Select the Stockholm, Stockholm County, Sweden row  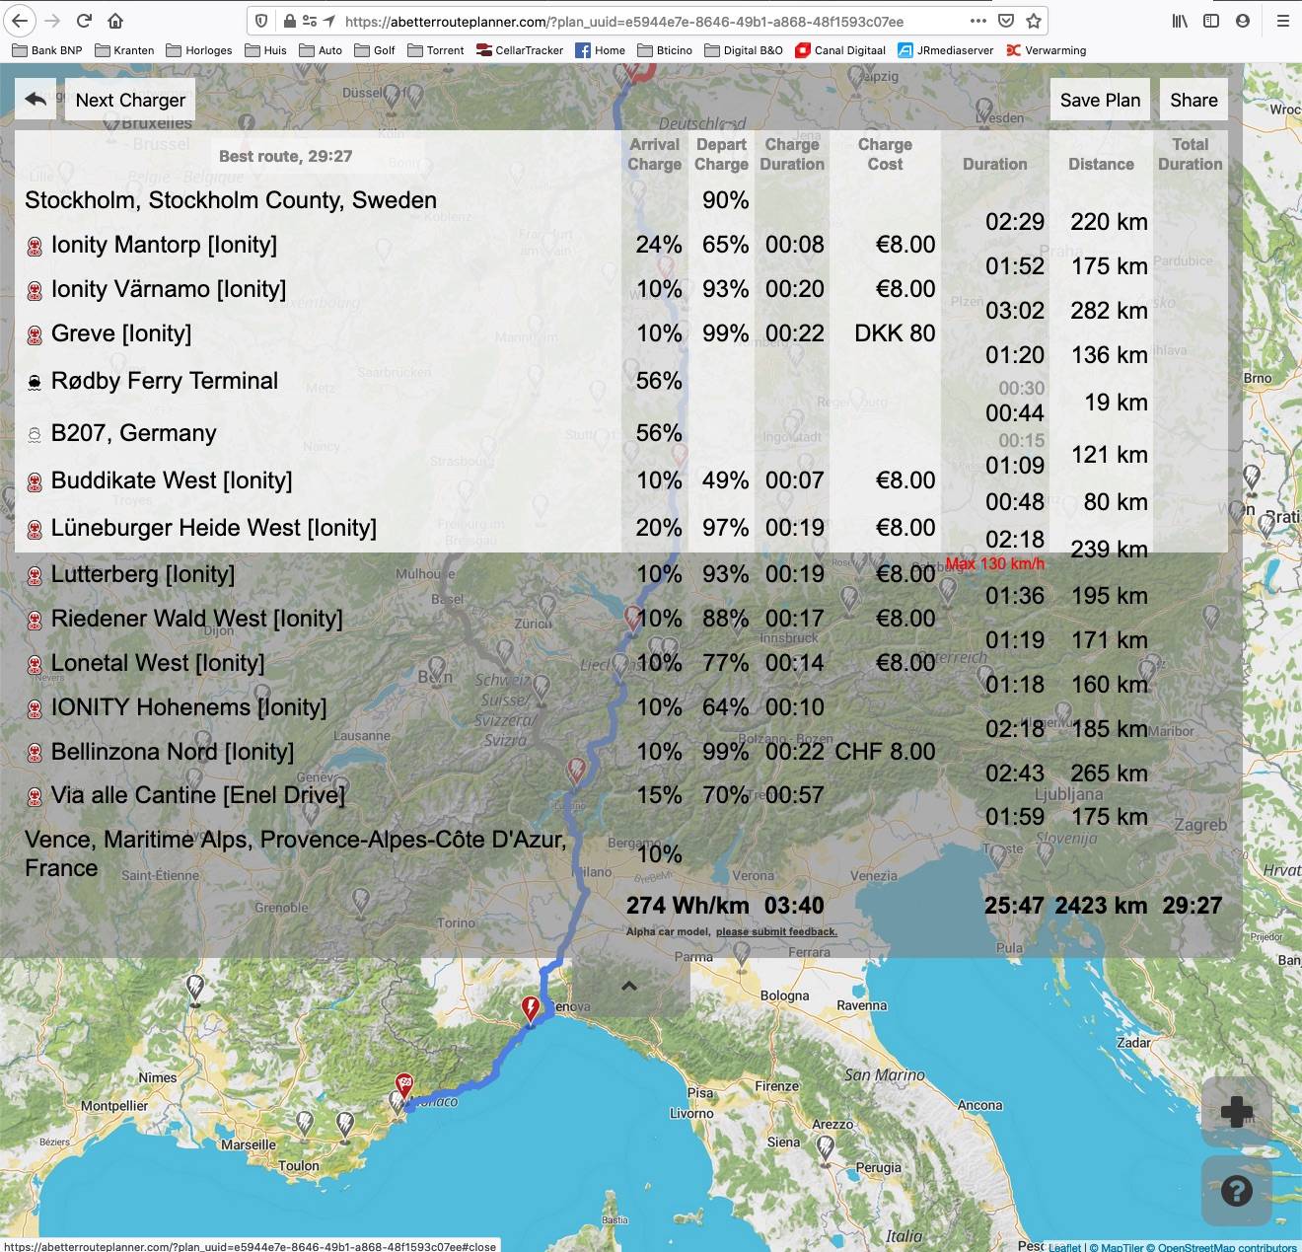[621, 200]
